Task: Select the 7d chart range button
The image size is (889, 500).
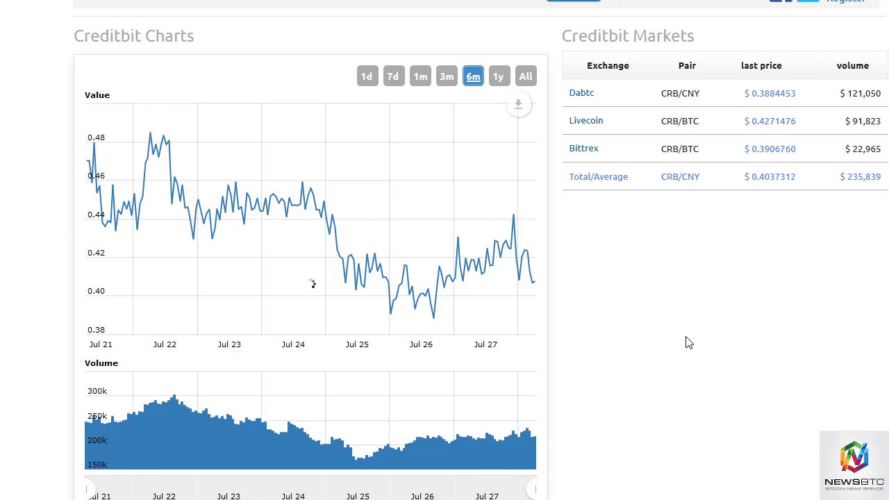Action: click(393, 76)
